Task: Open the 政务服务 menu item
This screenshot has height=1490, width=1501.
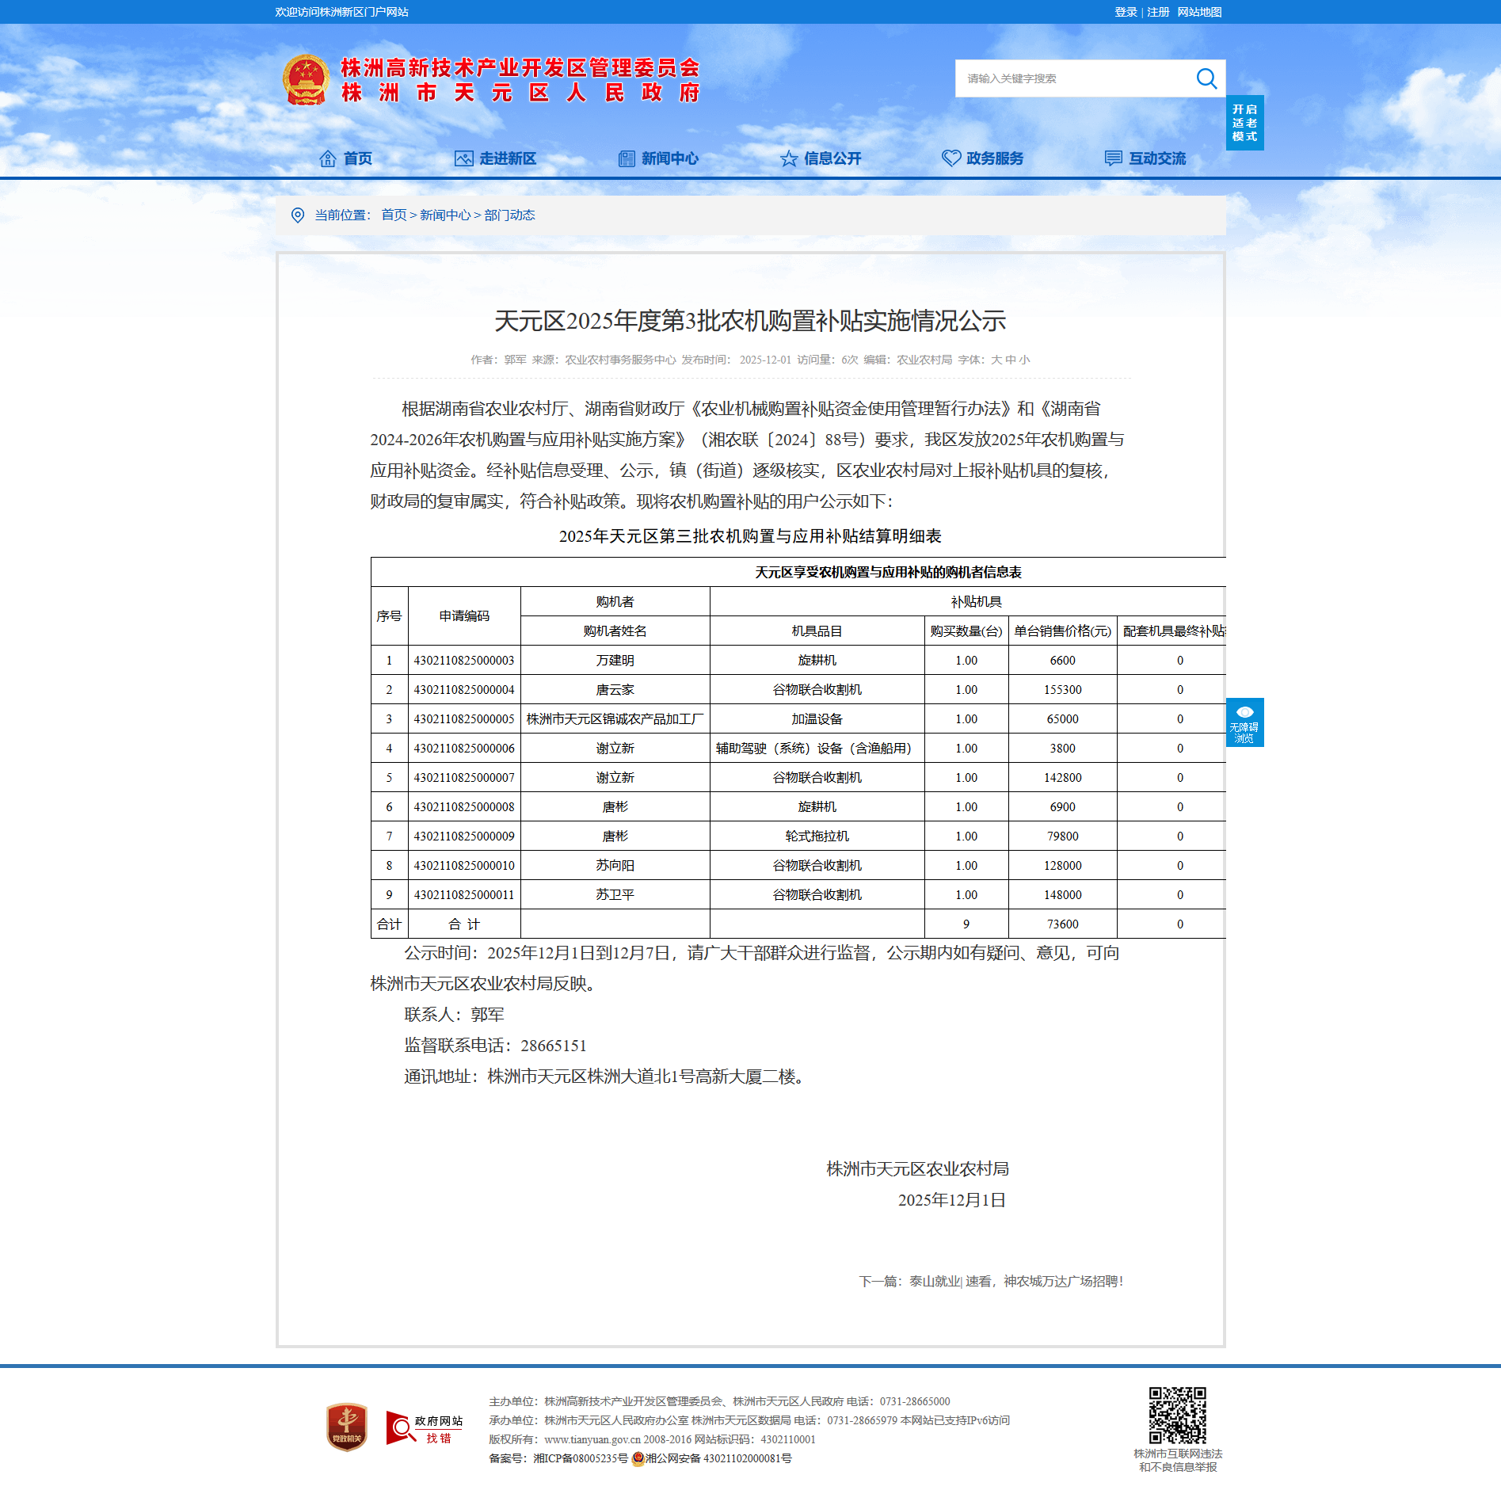Action: pyautogui.click(x=994, y=158)
